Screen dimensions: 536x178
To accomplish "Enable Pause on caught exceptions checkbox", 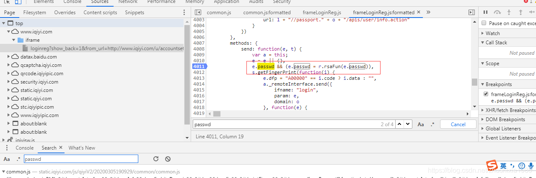I will click(x=484, y=23).
